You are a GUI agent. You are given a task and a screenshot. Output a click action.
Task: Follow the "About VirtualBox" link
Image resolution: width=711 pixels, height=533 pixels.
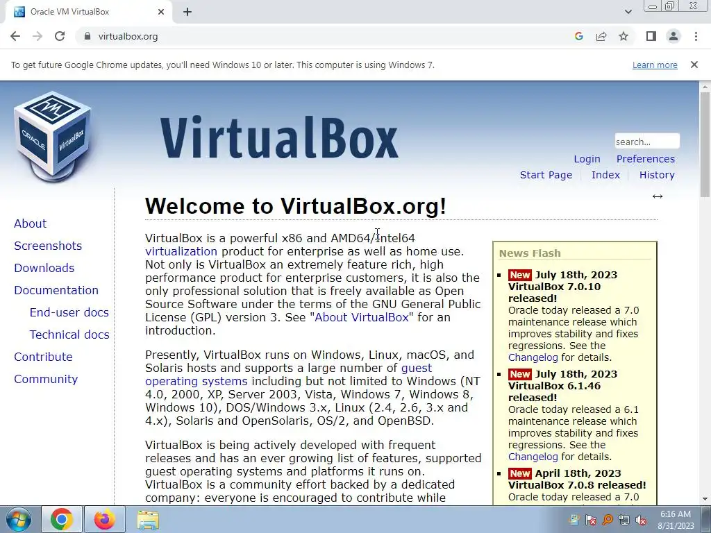click(x=362, y=317)
